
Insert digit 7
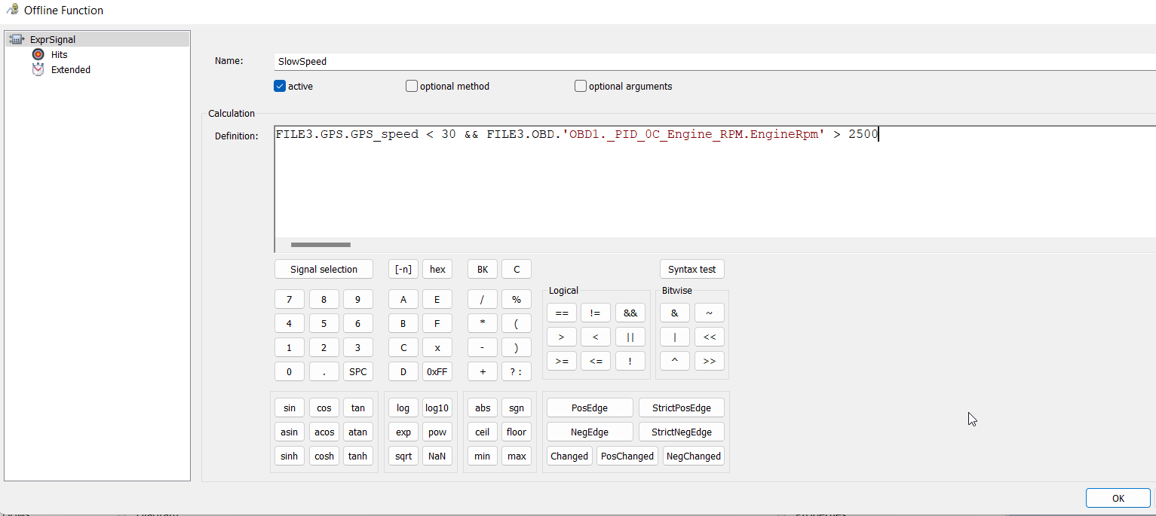(x=290, y=299)
